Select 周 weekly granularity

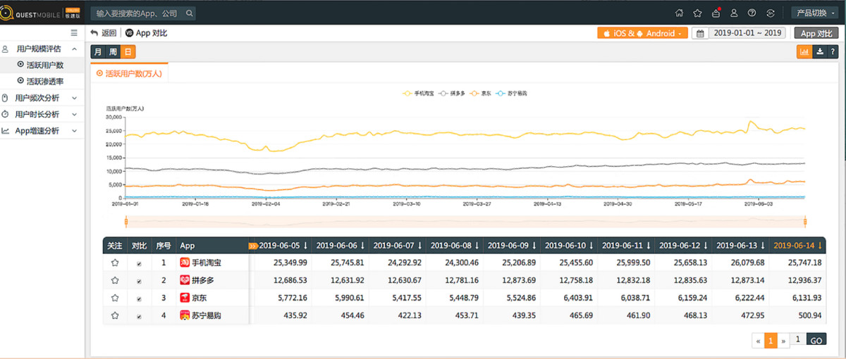(x=112, y=51)
